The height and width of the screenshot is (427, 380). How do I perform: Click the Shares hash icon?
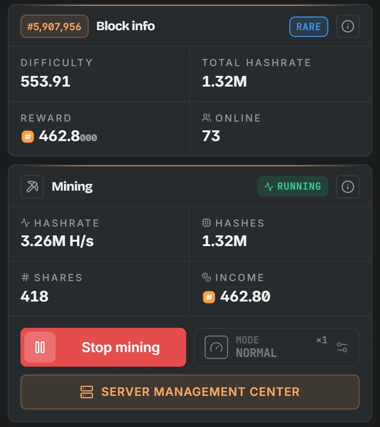(x=25, y=278)
